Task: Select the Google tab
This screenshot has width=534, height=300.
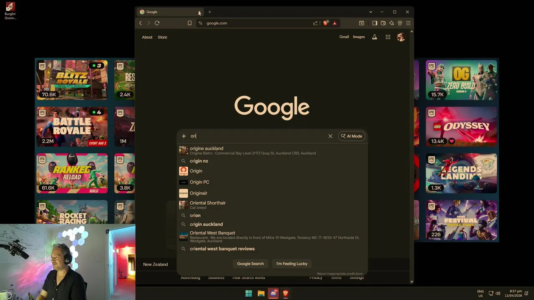Action: (170, 12)
